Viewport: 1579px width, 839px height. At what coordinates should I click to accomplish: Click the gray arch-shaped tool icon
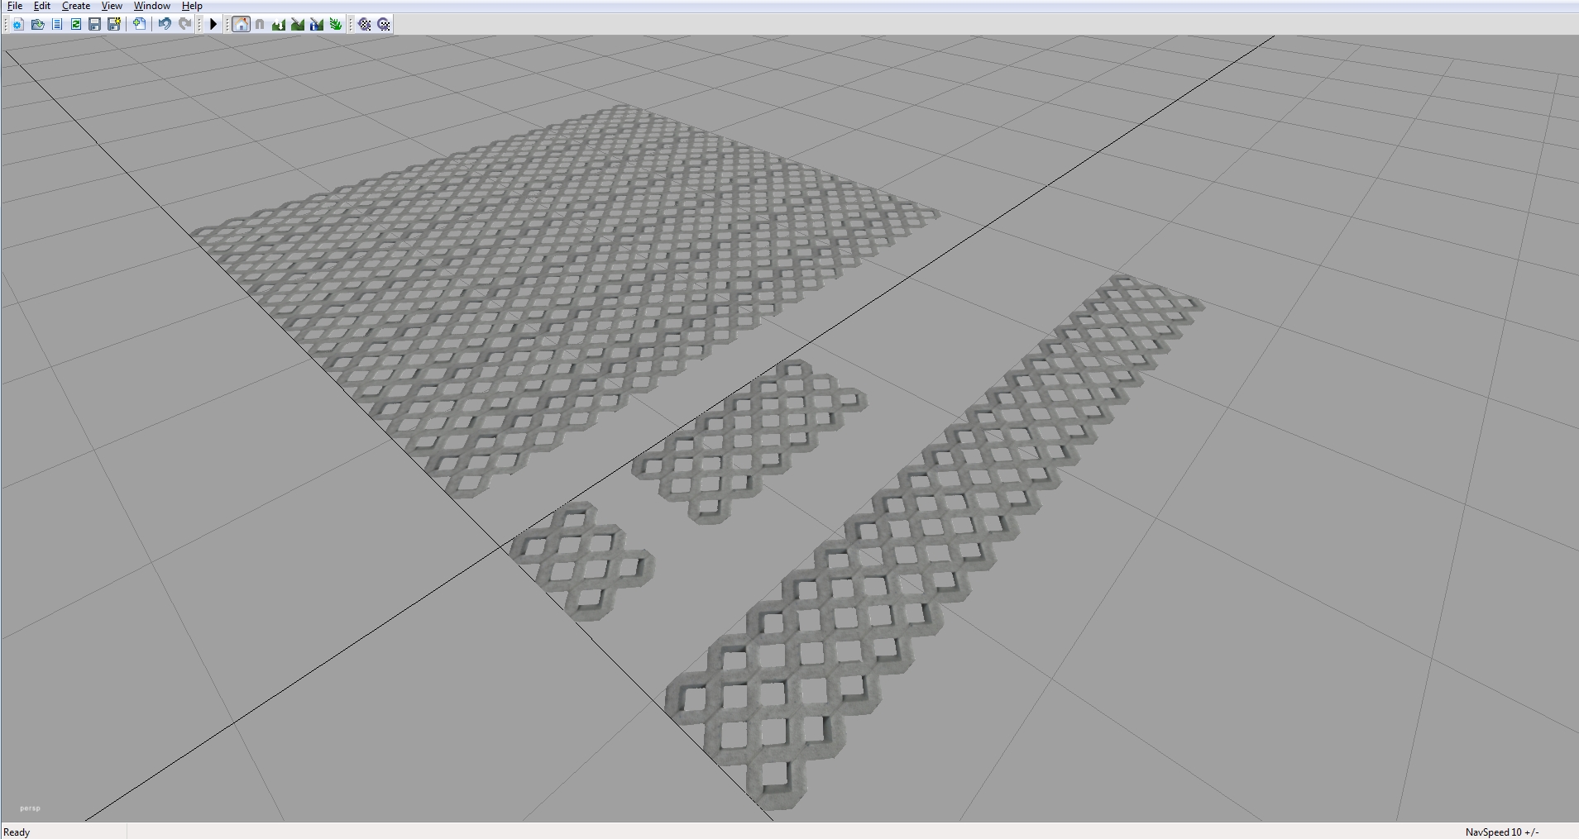260,25
